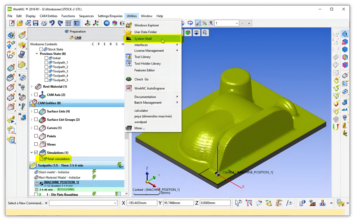Screen dimensions: 355x221
Task: Click the Print toolbar icon
Action: tap(44, 23)
